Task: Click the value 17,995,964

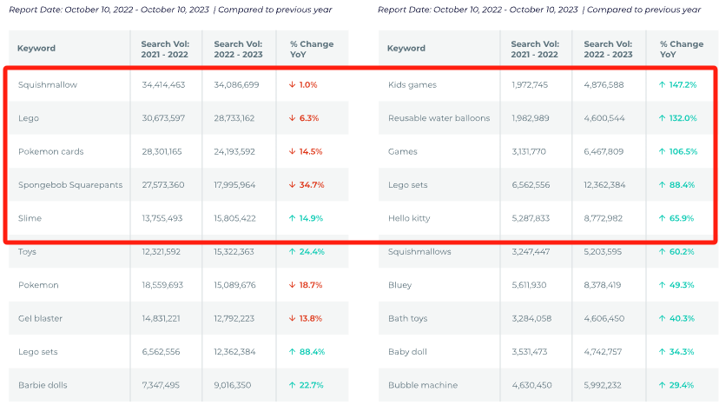Action: click(234, 185)
